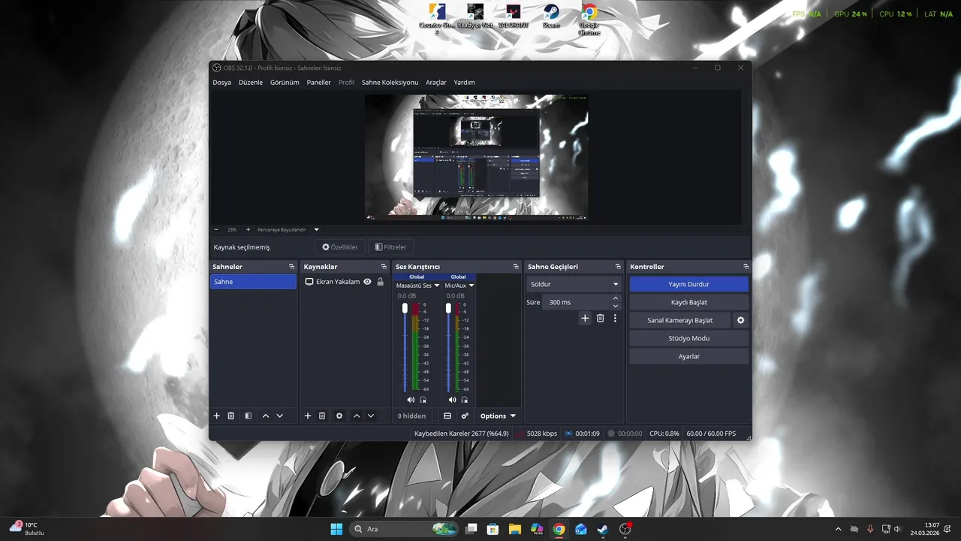Viewport: 961px width, 541px height.
Task: Open the Görünüm menu
Action: click(285, 83)
